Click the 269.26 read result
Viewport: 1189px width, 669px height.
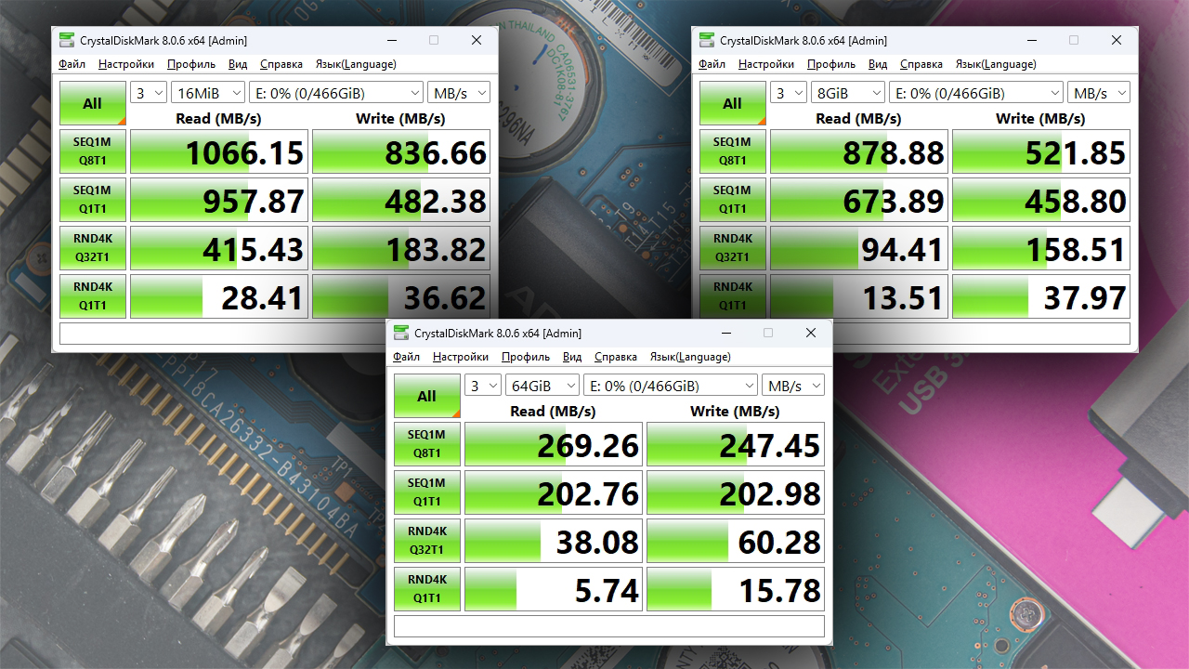(554, 444)
